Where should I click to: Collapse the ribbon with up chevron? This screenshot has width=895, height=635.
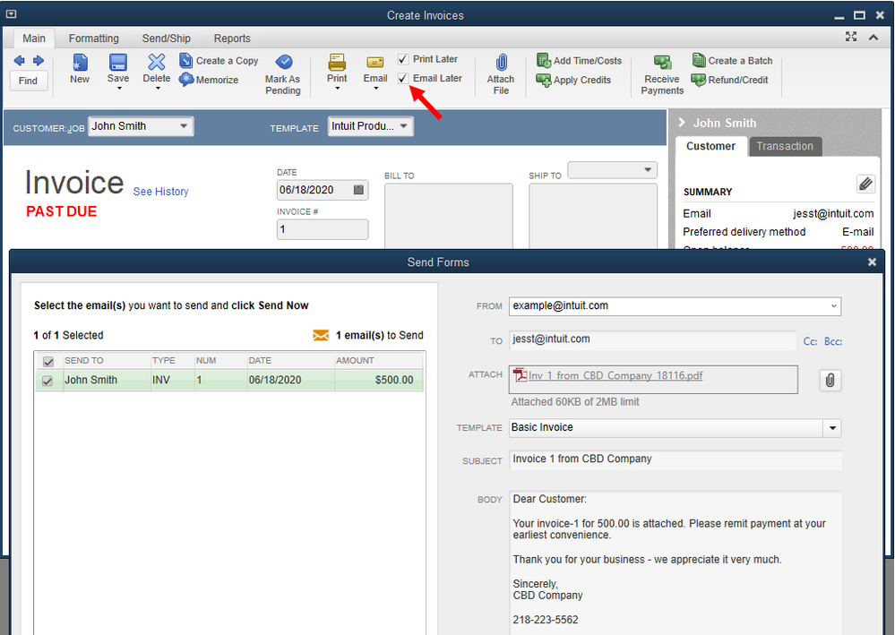(x=873, y=37)
